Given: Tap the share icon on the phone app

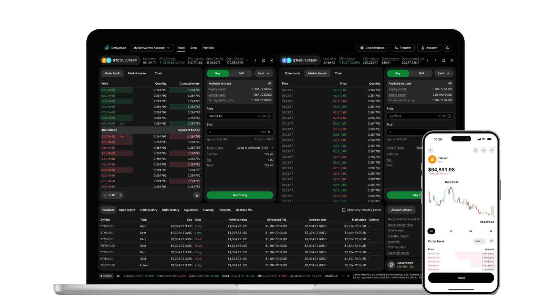Looking at the screenshot, I should pyautogui.click(x=476, y=150).
